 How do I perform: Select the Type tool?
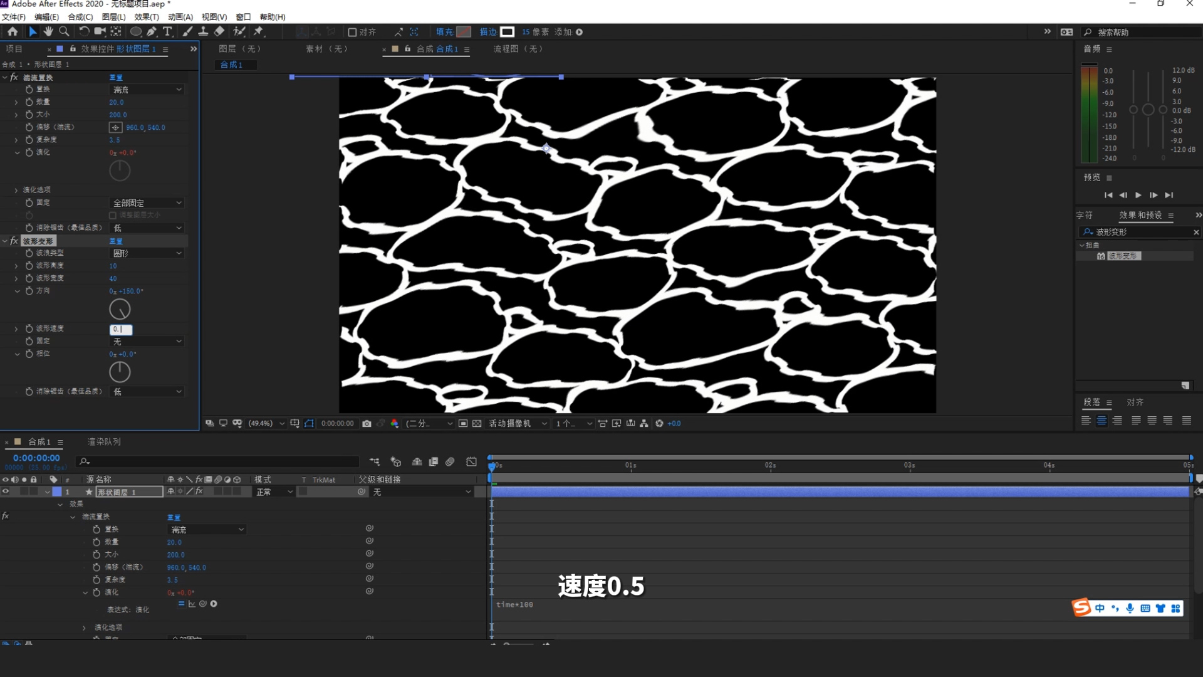tap(167, 31)
